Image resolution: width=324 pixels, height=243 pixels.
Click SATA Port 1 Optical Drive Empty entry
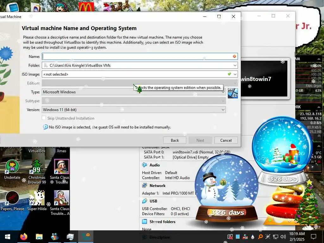pos(176,157)
